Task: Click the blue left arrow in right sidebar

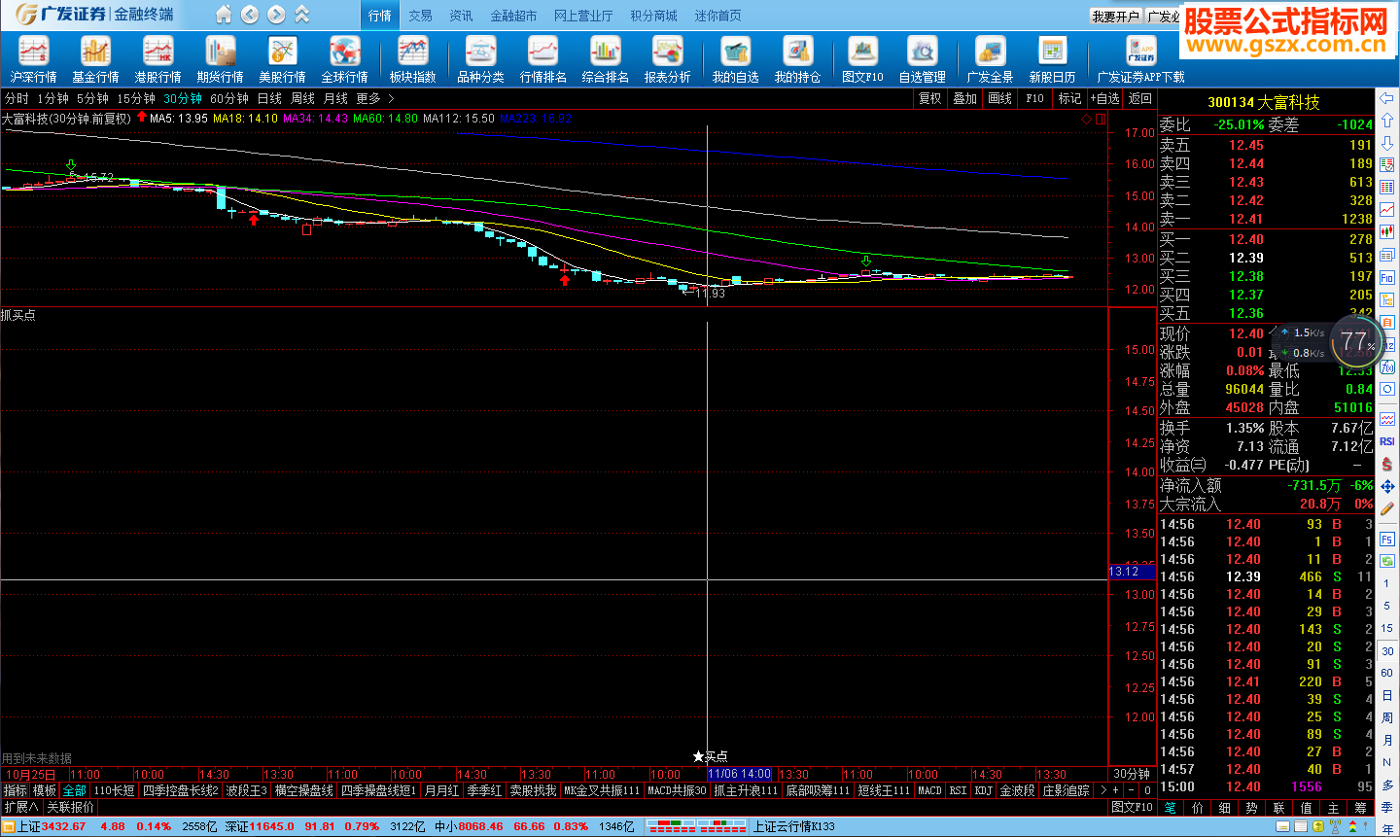Action: [1387, 98]
